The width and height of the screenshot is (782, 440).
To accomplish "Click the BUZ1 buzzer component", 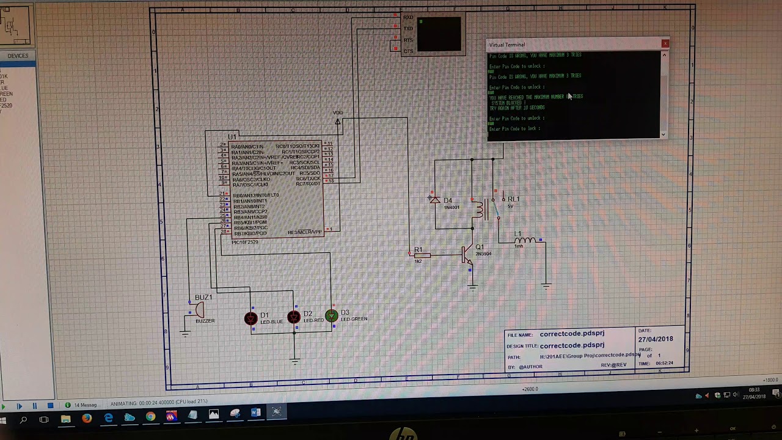I will coord(199,311).
